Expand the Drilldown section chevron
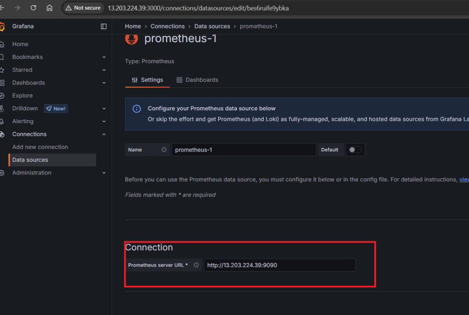 point(104,109)
